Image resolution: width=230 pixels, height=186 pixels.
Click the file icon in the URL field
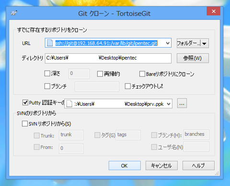[x=50, y=43]
